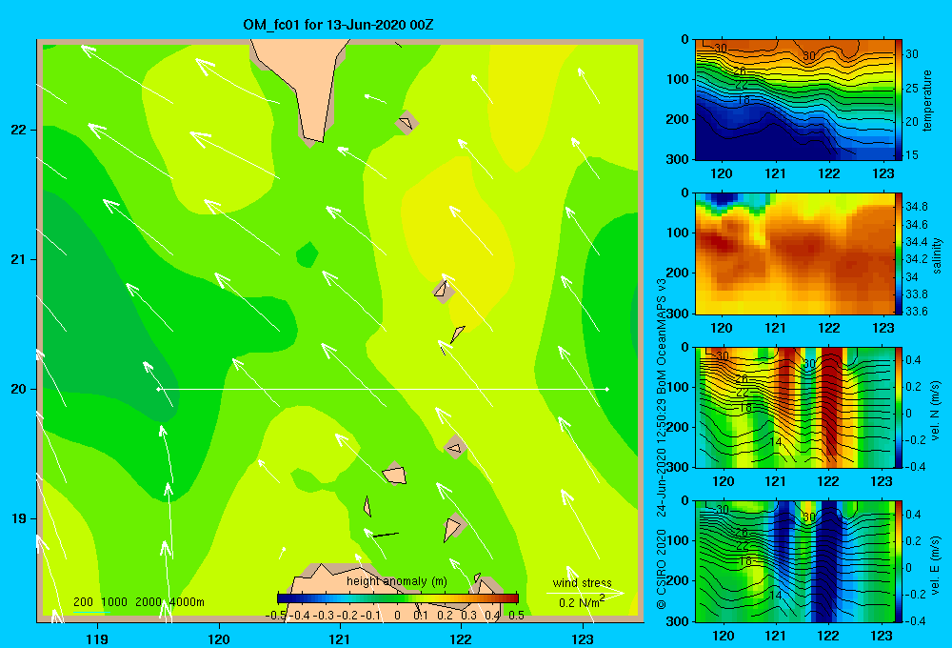Click the '0.5' tick on height anomaly bar
This screenshot has height=648, width=952.
pos(517,616)
